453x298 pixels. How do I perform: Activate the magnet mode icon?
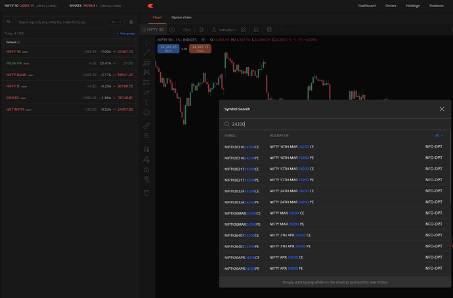point(146,148)
